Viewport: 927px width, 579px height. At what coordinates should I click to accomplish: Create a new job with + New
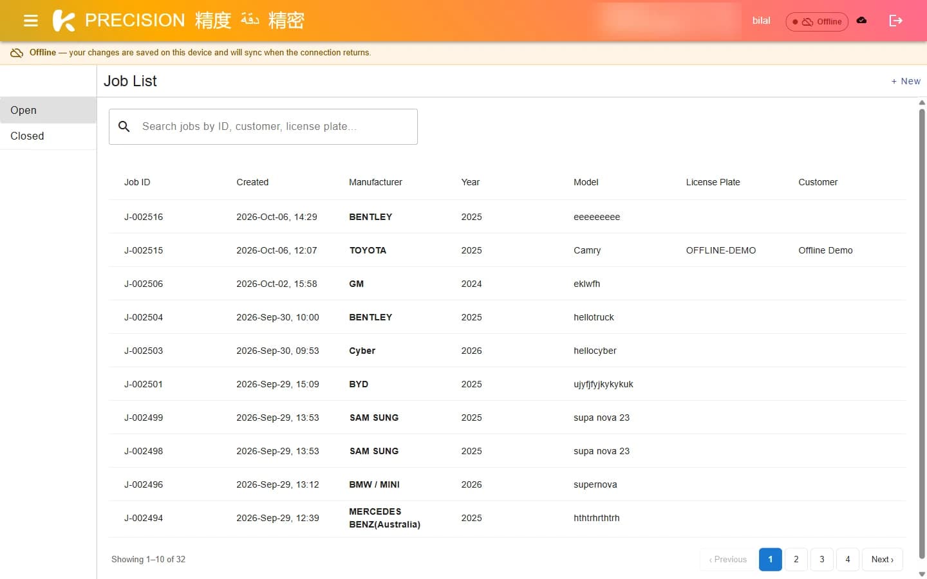[906, 81]
